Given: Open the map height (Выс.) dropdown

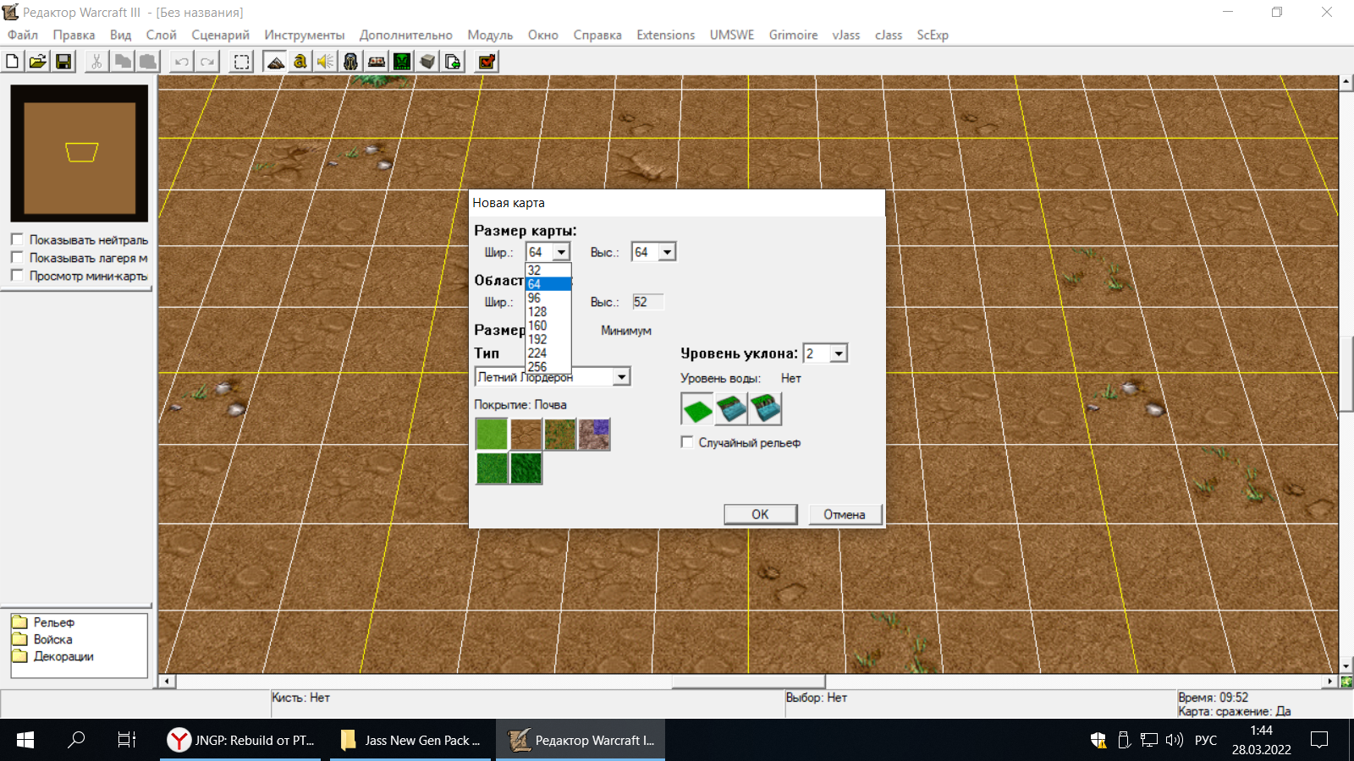Looking at the screenshot, I should point(667,252).
